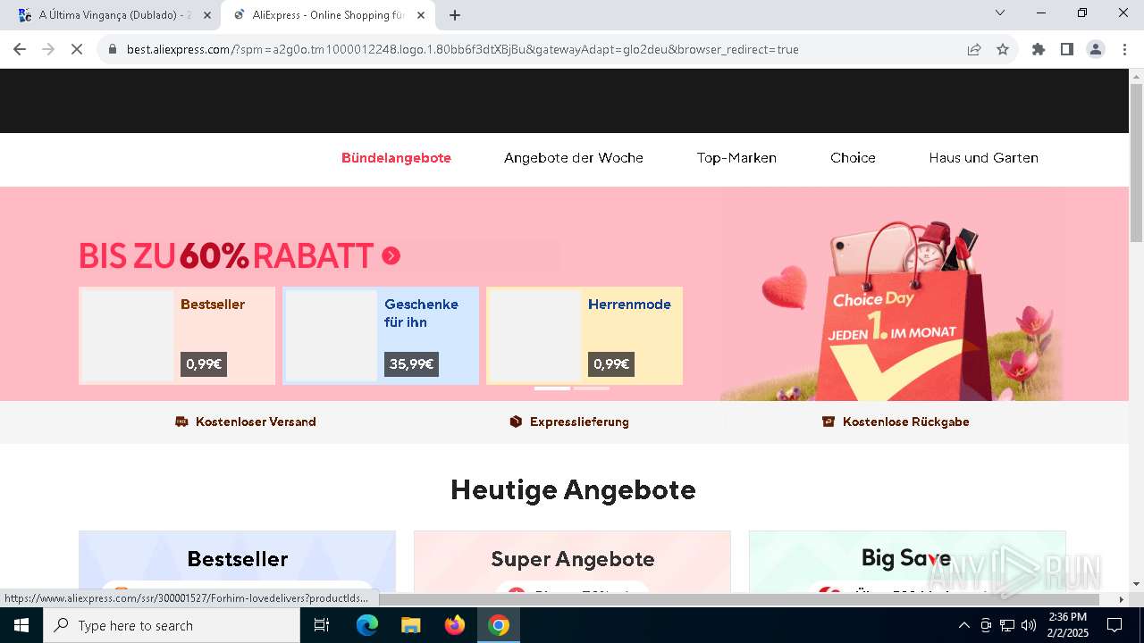Screen dimensions: 1144x643
Task: Click the lock site information icon
Action: 113,49
